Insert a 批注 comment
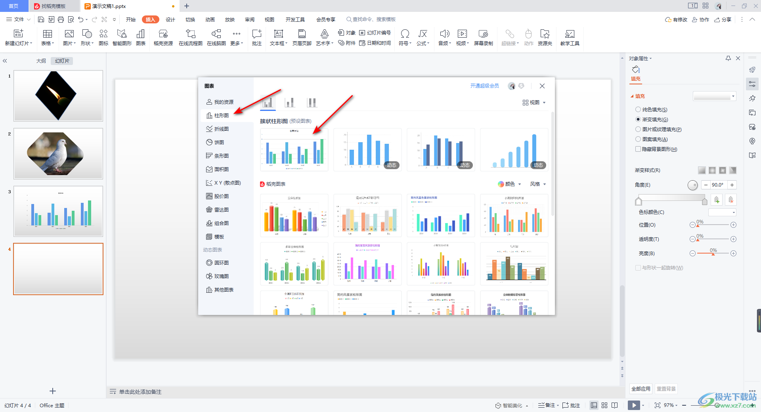 pos(257,38)
